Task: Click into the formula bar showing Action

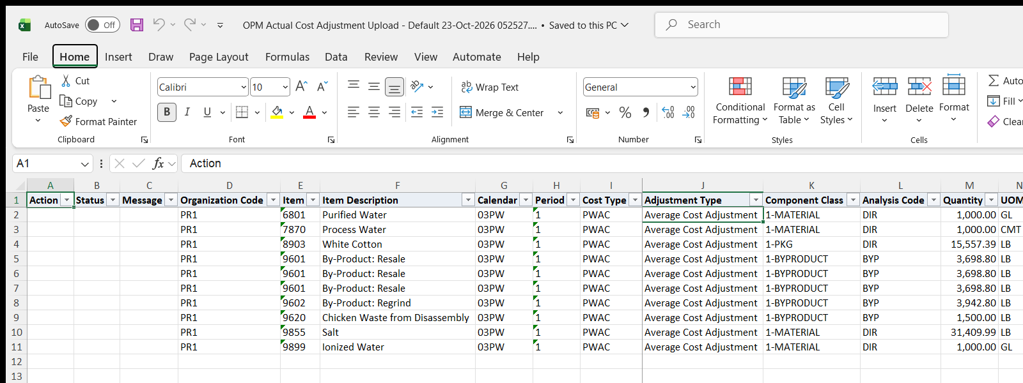Action: 601,163
